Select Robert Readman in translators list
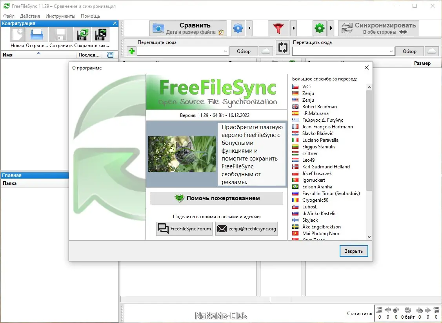Viewport: 442px width, 323px height. tap(319, 107)
